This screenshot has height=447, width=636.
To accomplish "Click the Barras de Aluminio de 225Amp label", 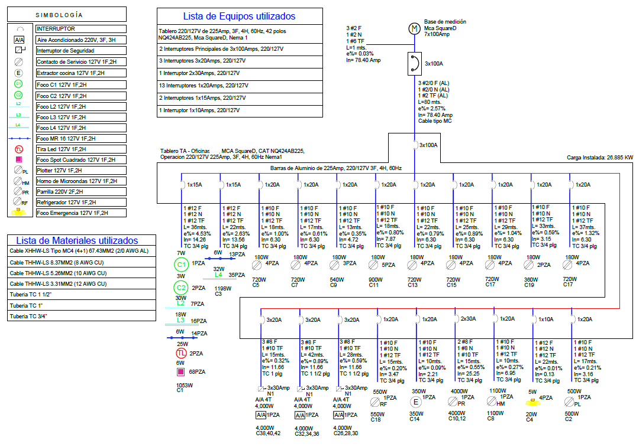I will tap(335, 168).
